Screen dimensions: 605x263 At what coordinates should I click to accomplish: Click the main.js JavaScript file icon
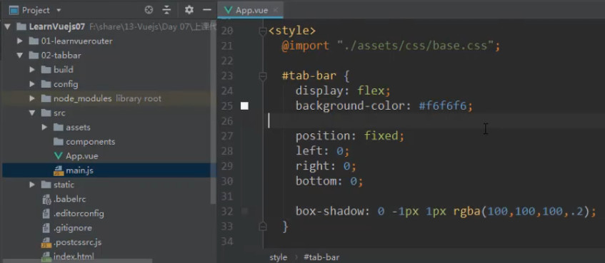[x=59, y=170]
